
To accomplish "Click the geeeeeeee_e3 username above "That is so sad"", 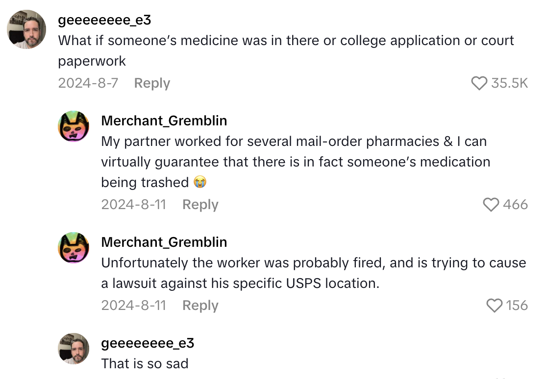I will coord(148,343).
